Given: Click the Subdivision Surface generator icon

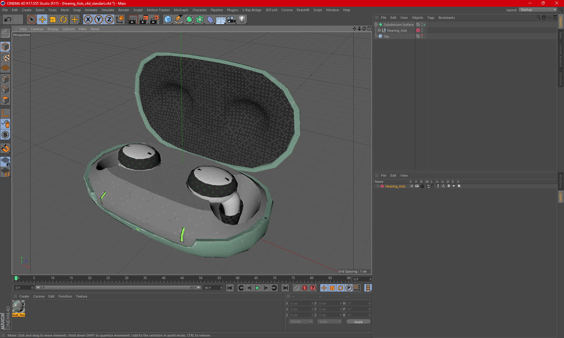Looking at the screenshot, I should tap(189, 20).
